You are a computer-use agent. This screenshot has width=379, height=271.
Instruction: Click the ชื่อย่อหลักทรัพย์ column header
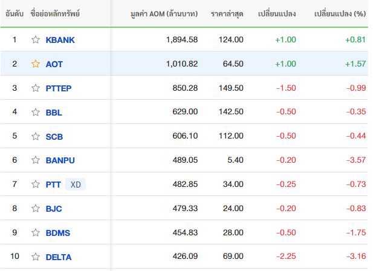[55, 13]
